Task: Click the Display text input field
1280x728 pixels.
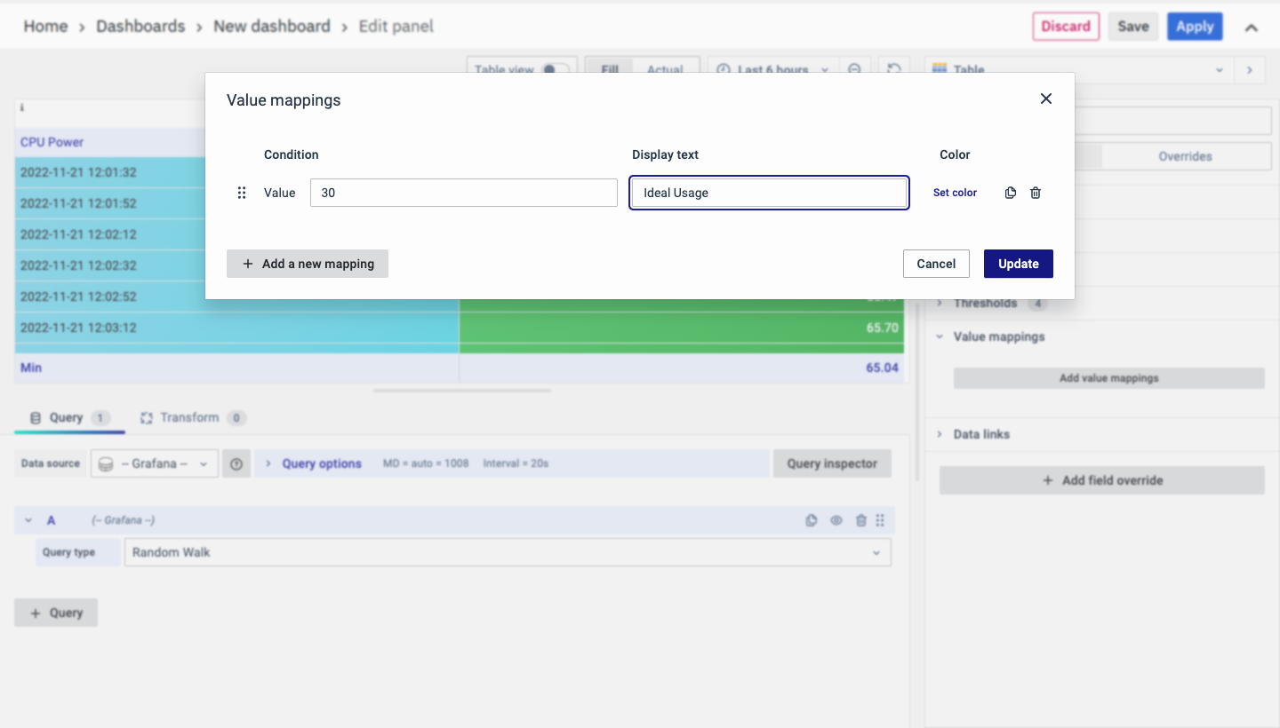Action: (x=769, y=193)
